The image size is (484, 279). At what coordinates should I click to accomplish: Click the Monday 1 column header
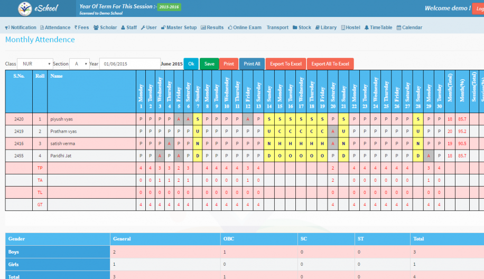(141, 91)
